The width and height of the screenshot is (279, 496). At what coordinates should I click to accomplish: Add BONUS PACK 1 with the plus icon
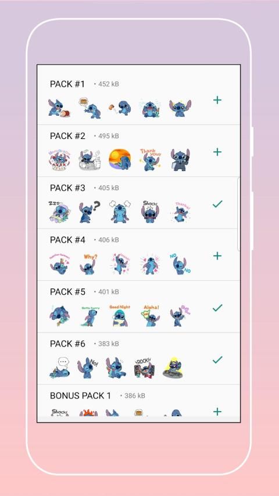click(217, 412)
